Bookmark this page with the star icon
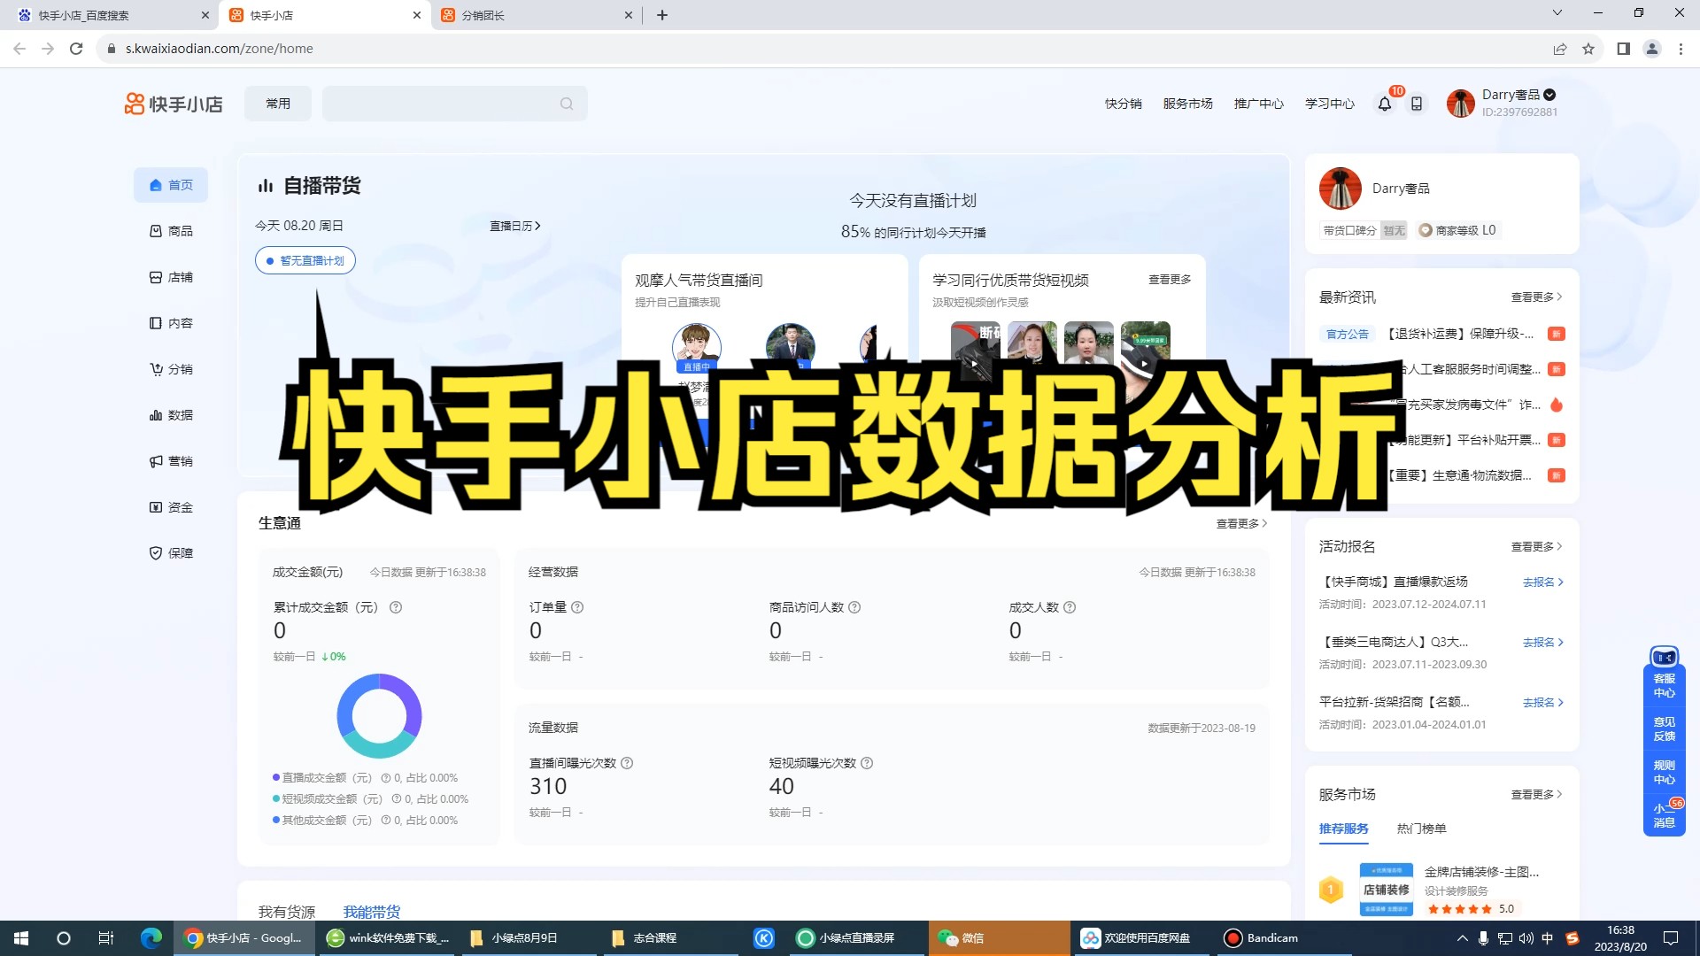Image resolution: width=1700 pixels, height=956 pixels. coord(1588,49)
